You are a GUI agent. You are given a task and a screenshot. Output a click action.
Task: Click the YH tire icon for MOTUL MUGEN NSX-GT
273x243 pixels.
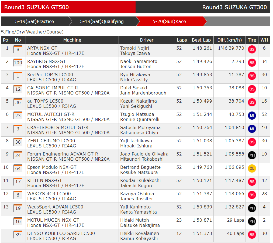252,222
